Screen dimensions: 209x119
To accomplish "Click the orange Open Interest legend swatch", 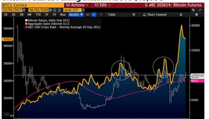I will (x=26, y=24).
